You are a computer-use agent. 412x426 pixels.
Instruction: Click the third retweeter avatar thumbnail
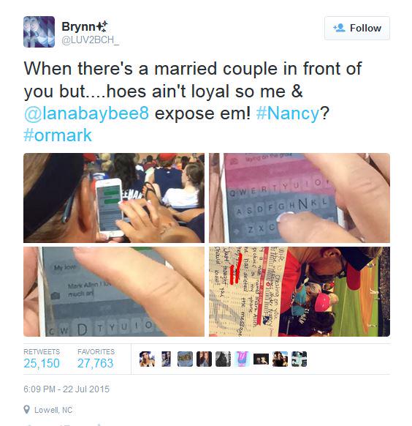point(185,359)
